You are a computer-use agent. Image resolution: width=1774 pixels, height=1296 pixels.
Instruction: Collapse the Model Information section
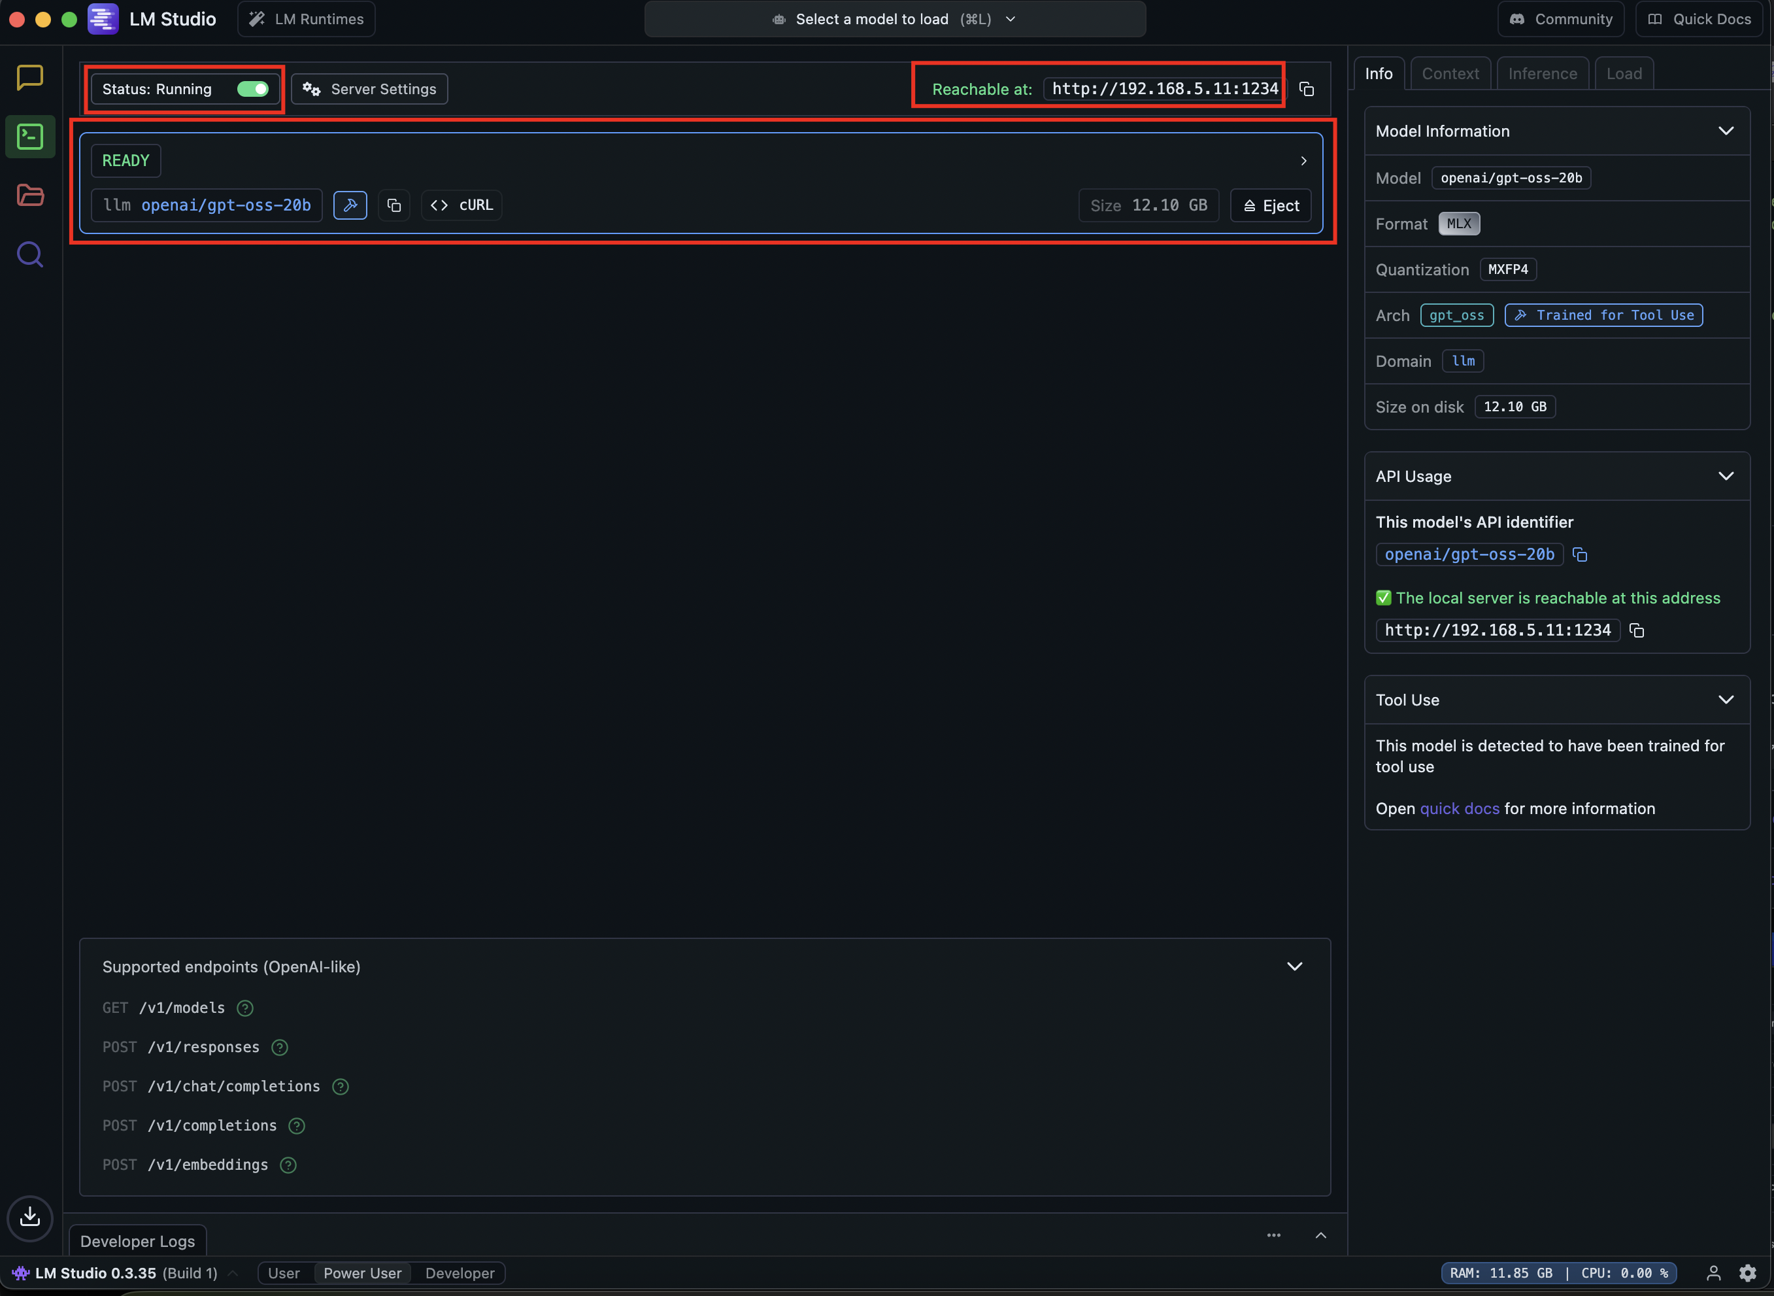tap(1726, 131)
